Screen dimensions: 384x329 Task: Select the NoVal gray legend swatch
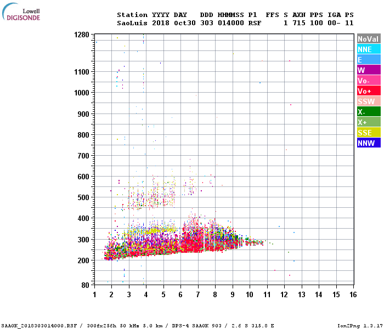pos(369,39)
